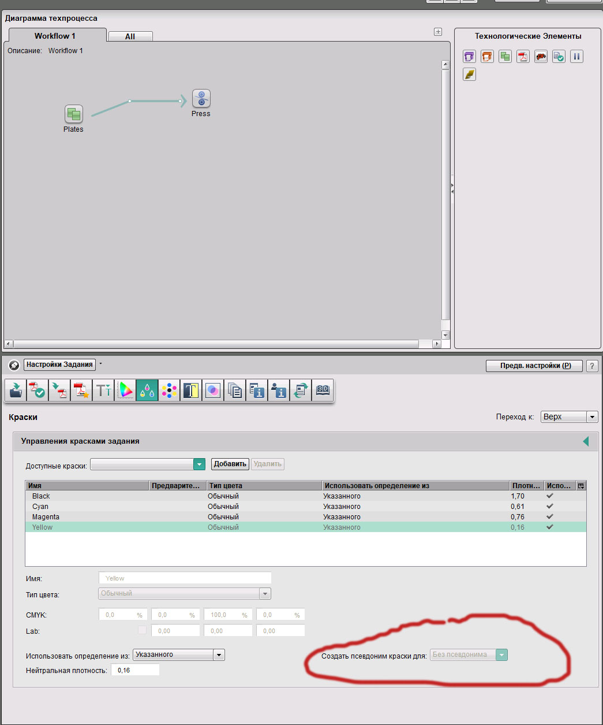Add a new workflow tab with plus
This screenshot has width=603, height=725.
[438, 32]
